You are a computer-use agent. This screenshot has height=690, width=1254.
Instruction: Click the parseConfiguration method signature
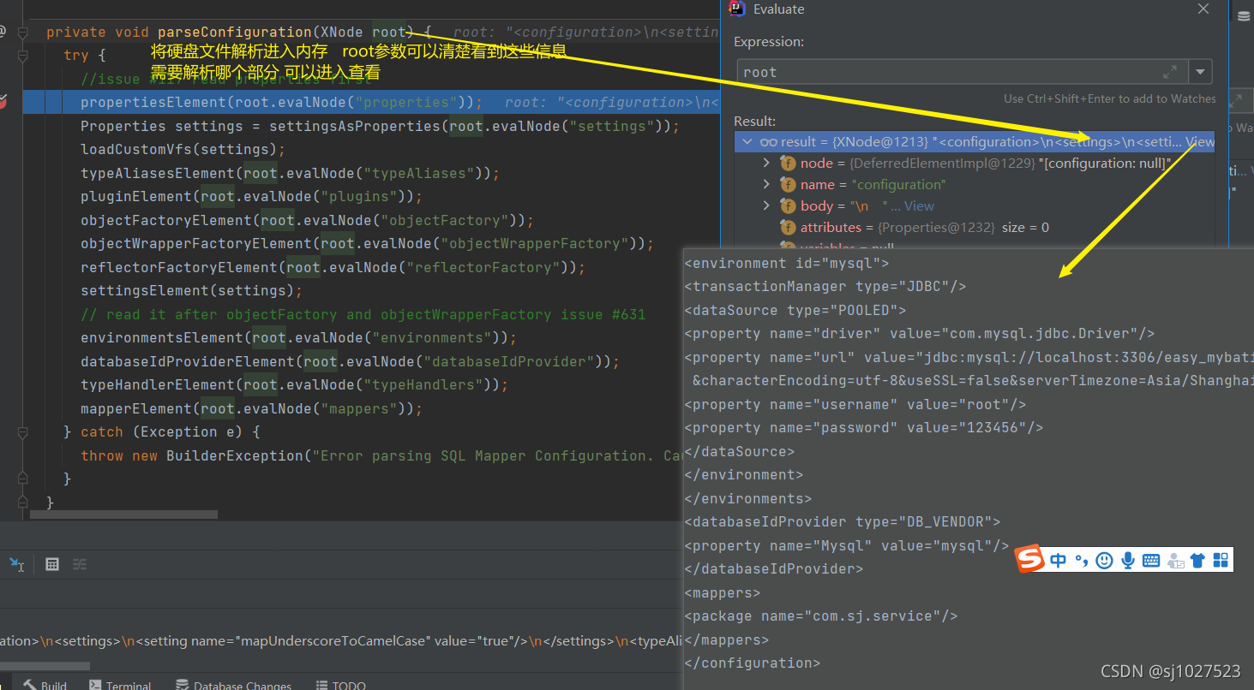[239, 32]
